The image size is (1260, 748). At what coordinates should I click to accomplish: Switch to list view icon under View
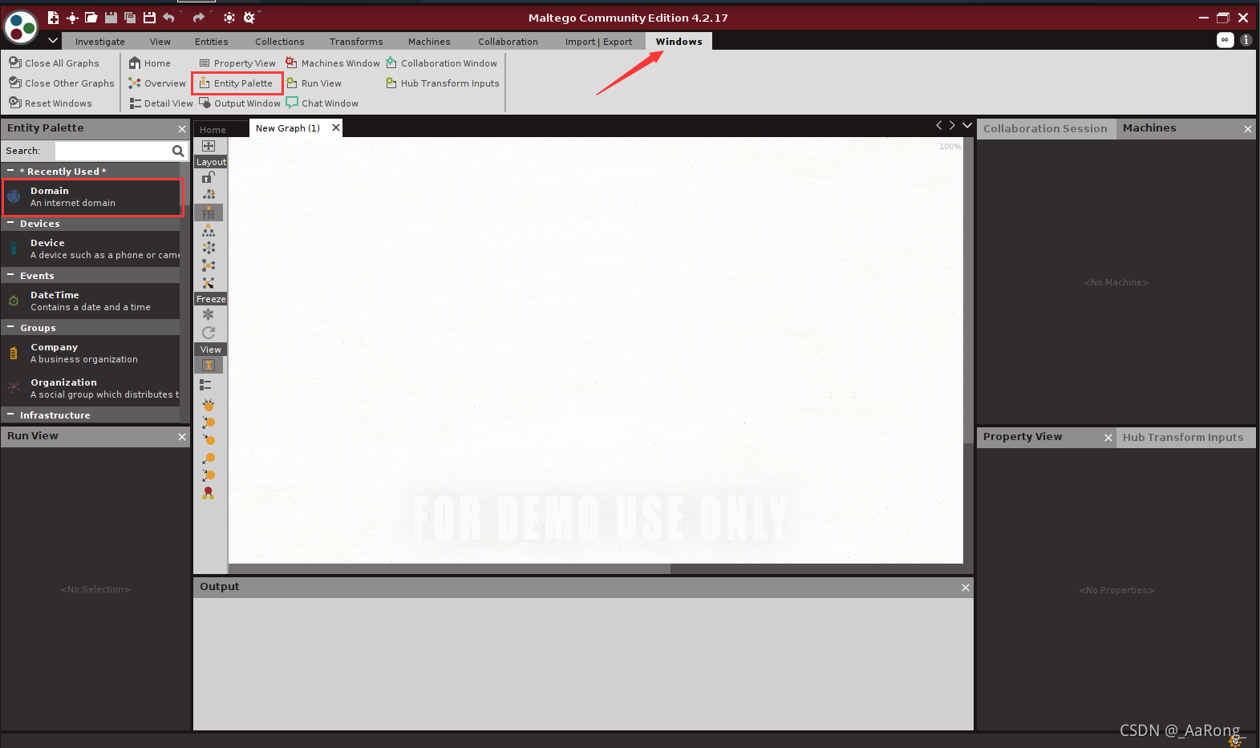click(206, 385)
